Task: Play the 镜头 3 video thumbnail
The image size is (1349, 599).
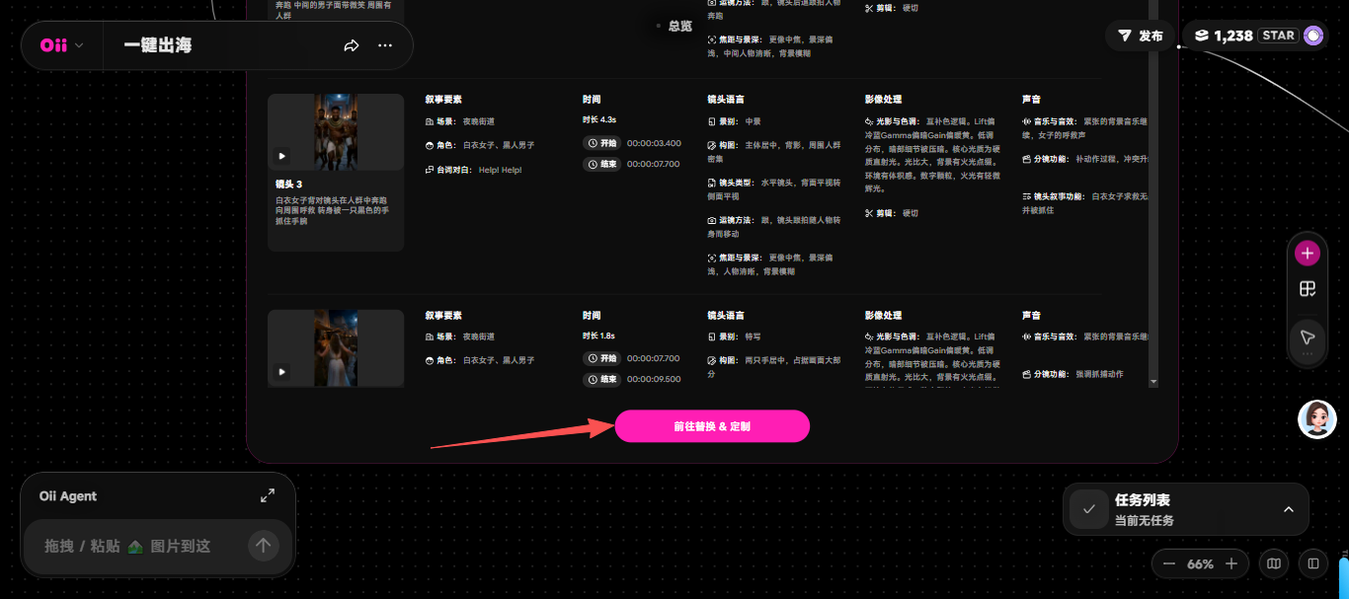Action: coord(281,155)
